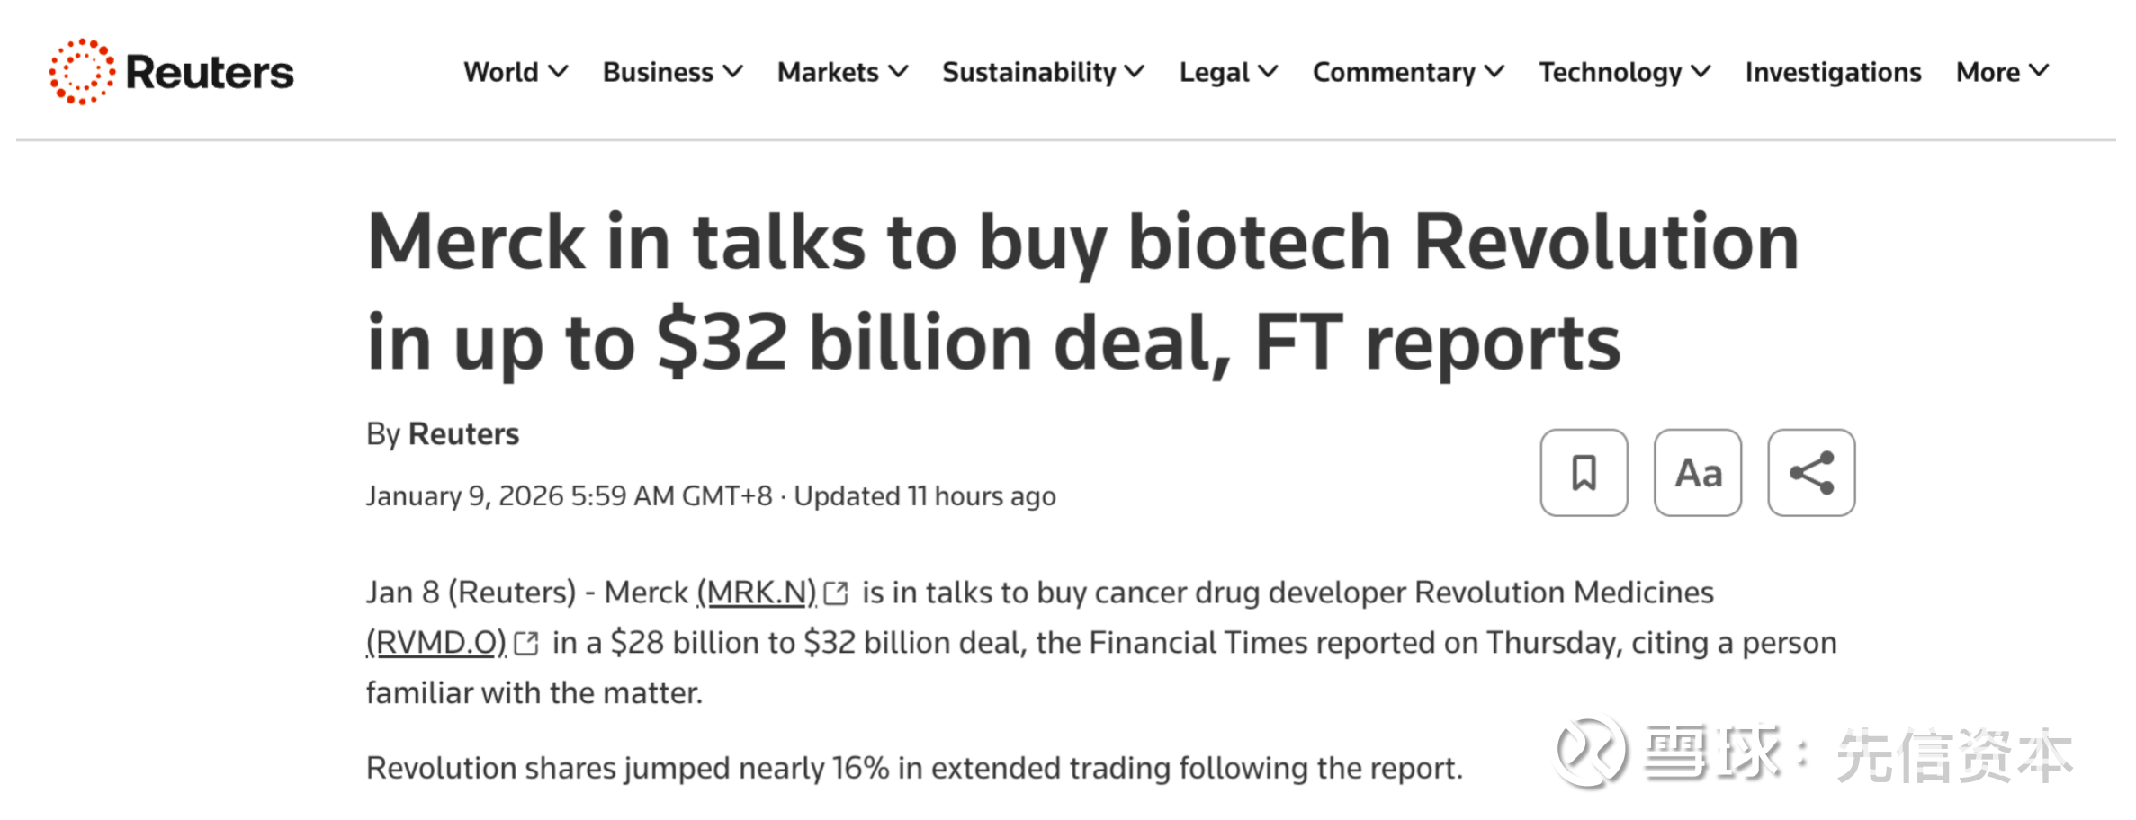Open the Technology dropdown
2136x820 pixels.
coord(1623,72)
